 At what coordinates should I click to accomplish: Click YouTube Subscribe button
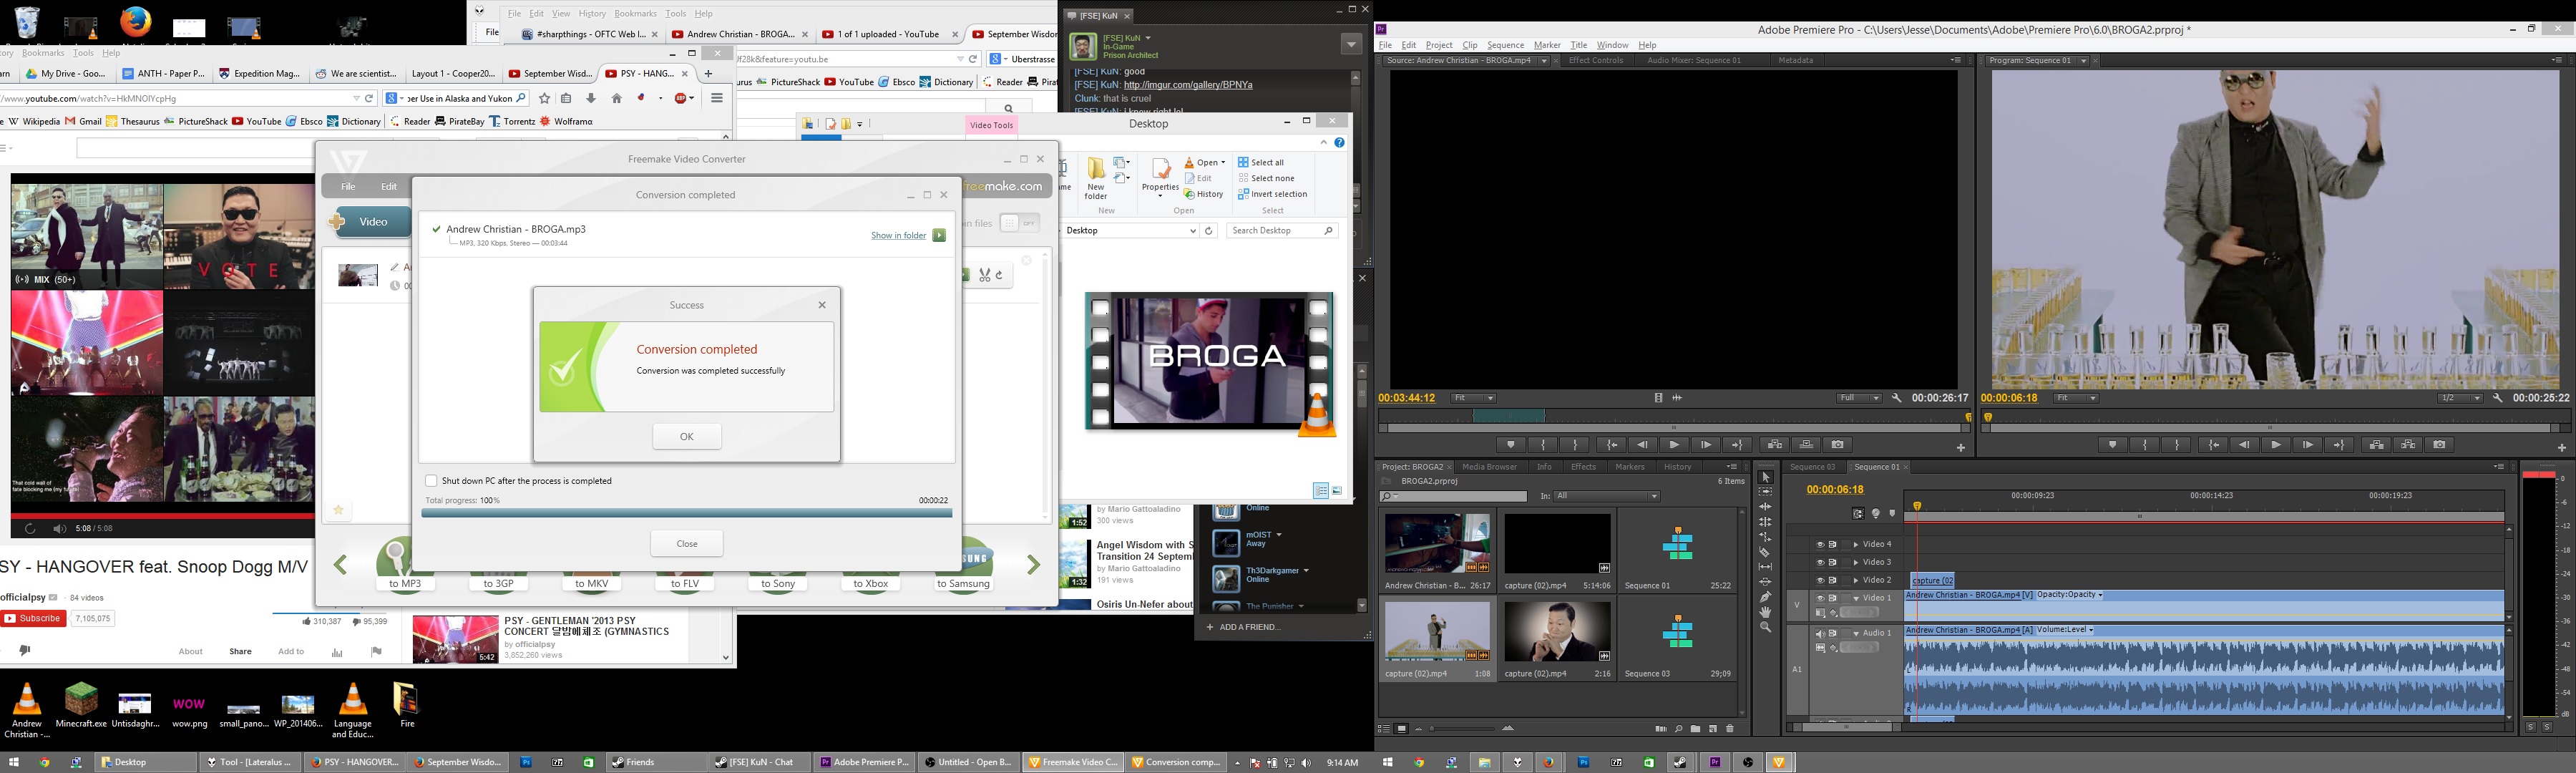[33, 619]
